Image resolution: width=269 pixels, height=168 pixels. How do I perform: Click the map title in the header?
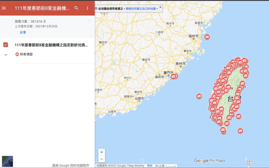point(42,8)
